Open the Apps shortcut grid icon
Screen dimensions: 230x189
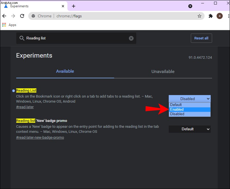[4, 25]
